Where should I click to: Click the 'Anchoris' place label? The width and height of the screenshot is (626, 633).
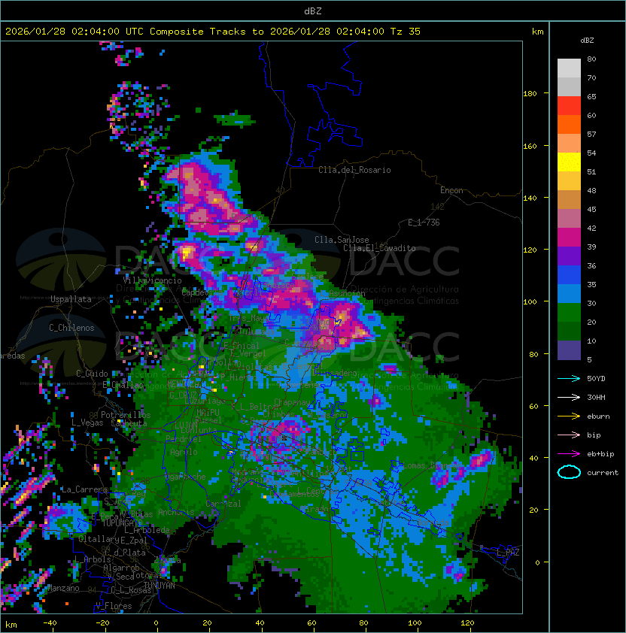pyautogui.click(x=176, y=512)
